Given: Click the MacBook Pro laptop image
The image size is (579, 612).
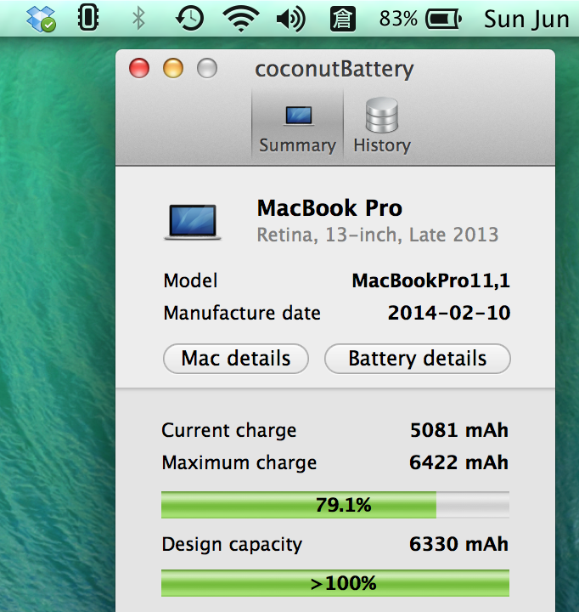Looking at the screenshot, I should [x=193, y=222].
